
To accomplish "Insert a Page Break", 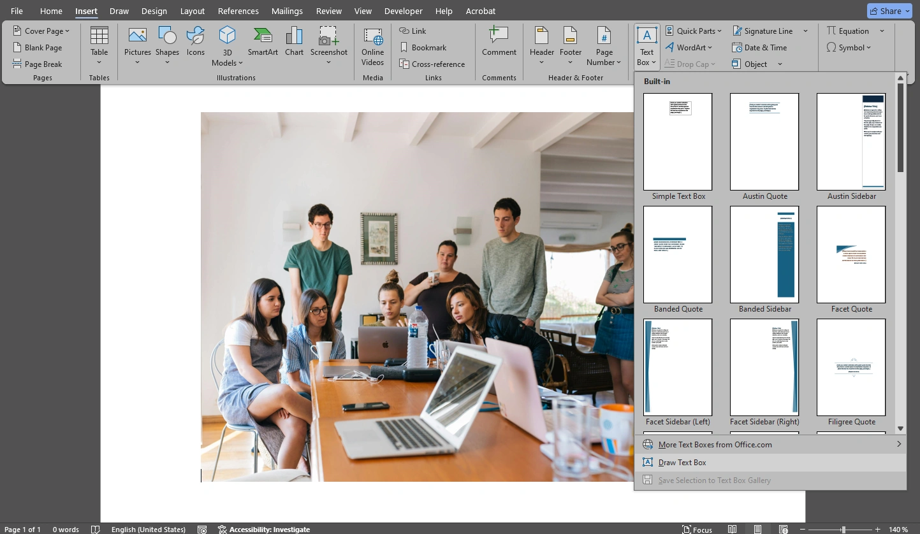I will click(38, 64).
